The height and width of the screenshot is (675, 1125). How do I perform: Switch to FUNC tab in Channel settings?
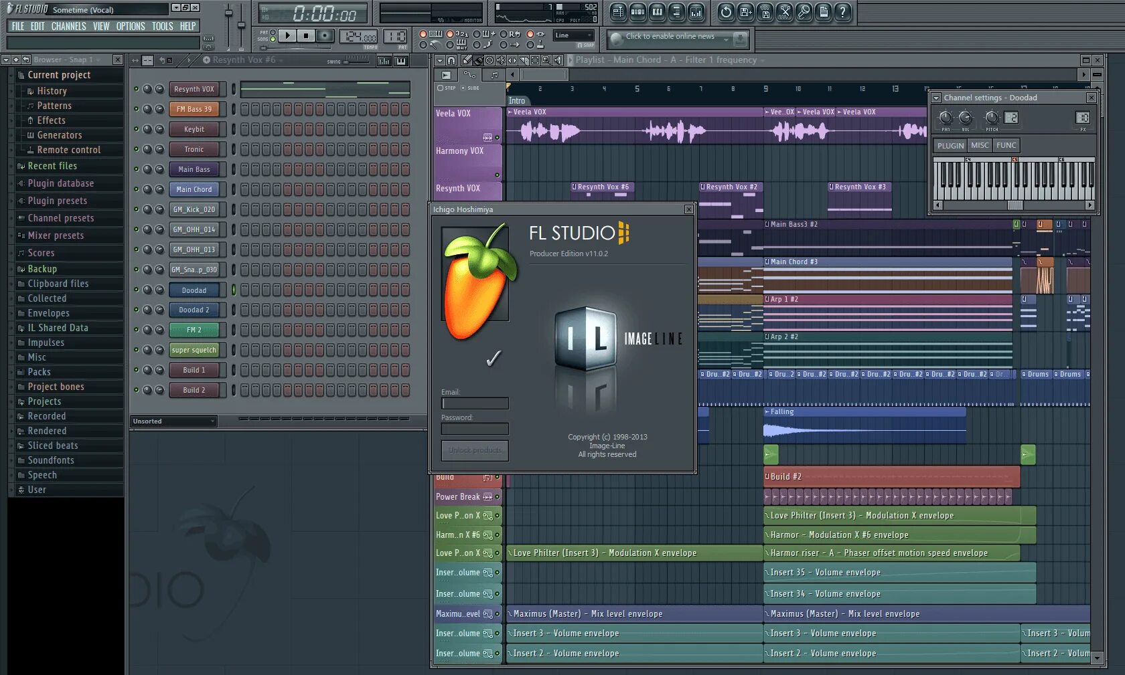[x=1006, y=145]
